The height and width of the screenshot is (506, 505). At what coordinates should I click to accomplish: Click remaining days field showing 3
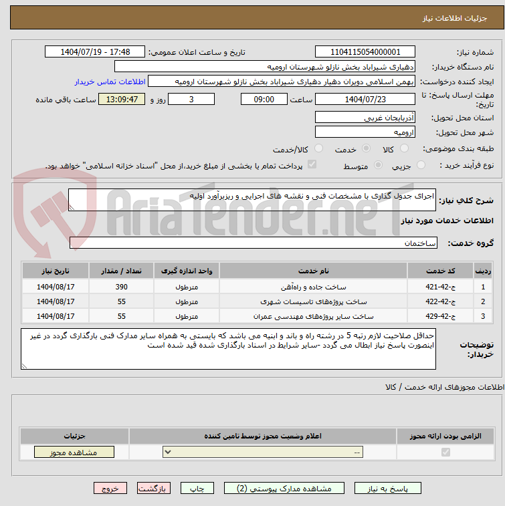pos(191,99)
